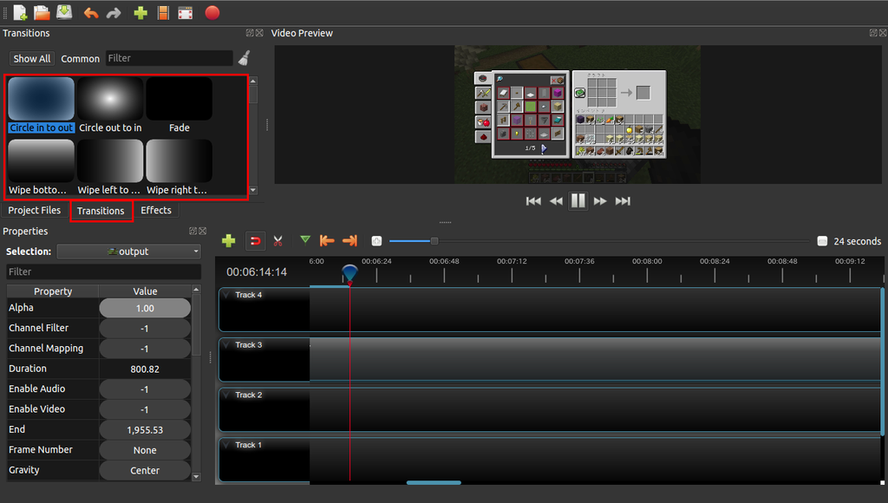
Task: Export the video with the red record button
Action: pos(212,12)
